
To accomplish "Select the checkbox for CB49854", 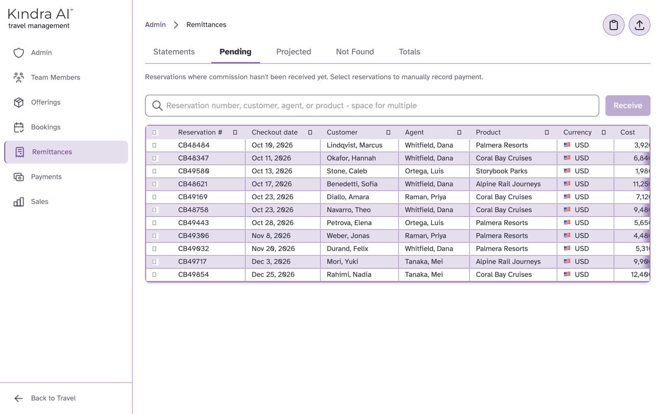I will point(155,274).
